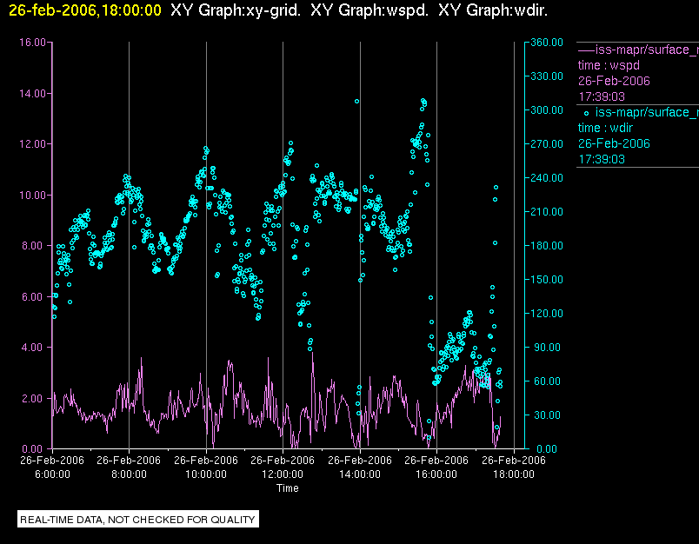Click the 16:00:00 time axis label
The height and width of the screenshot is (544, 699).
[x=436, y=474]
